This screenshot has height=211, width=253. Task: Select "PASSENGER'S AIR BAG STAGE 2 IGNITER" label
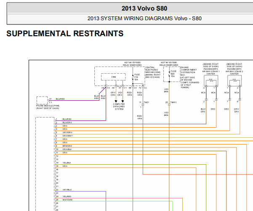(x=234, y=71)
